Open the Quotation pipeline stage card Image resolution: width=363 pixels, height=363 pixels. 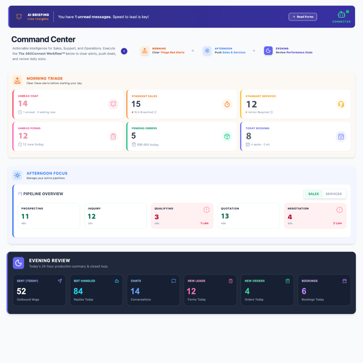tap(248, 216)
